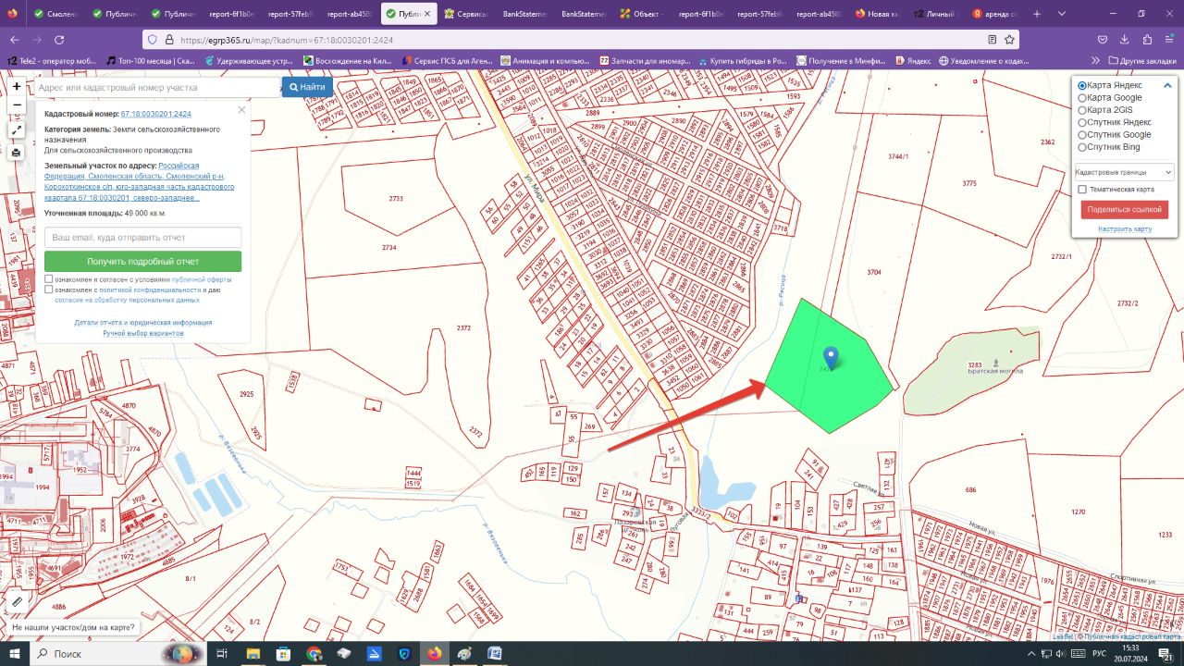Open Ручной выбор вариантов link
This screenshot has height=666, width=1184.
point(143,333)
